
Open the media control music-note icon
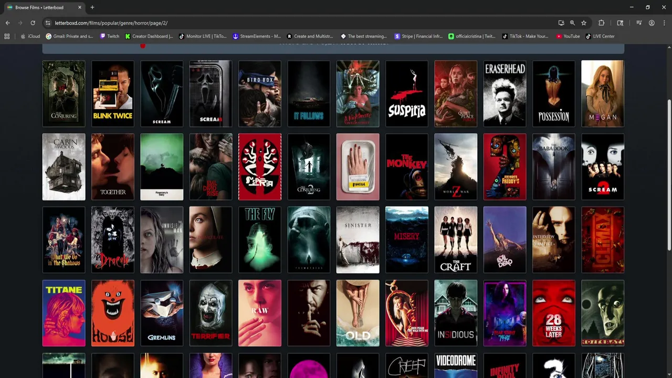tap(639, 23)
